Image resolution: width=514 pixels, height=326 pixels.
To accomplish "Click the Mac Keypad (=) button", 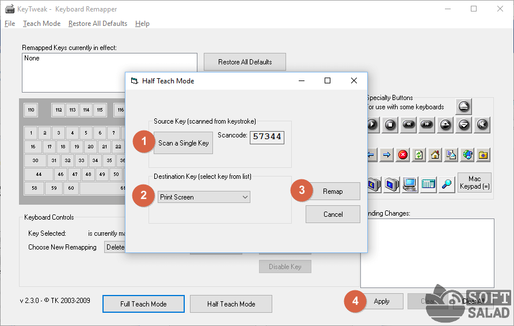I will (474, 183).
